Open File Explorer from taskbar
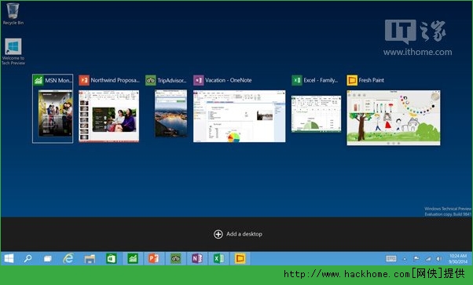 pos(90,258)
